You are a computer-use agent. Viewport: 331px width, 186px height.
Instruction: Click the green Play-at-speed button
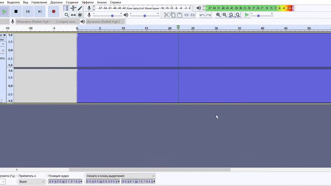(x=247, y=15)
